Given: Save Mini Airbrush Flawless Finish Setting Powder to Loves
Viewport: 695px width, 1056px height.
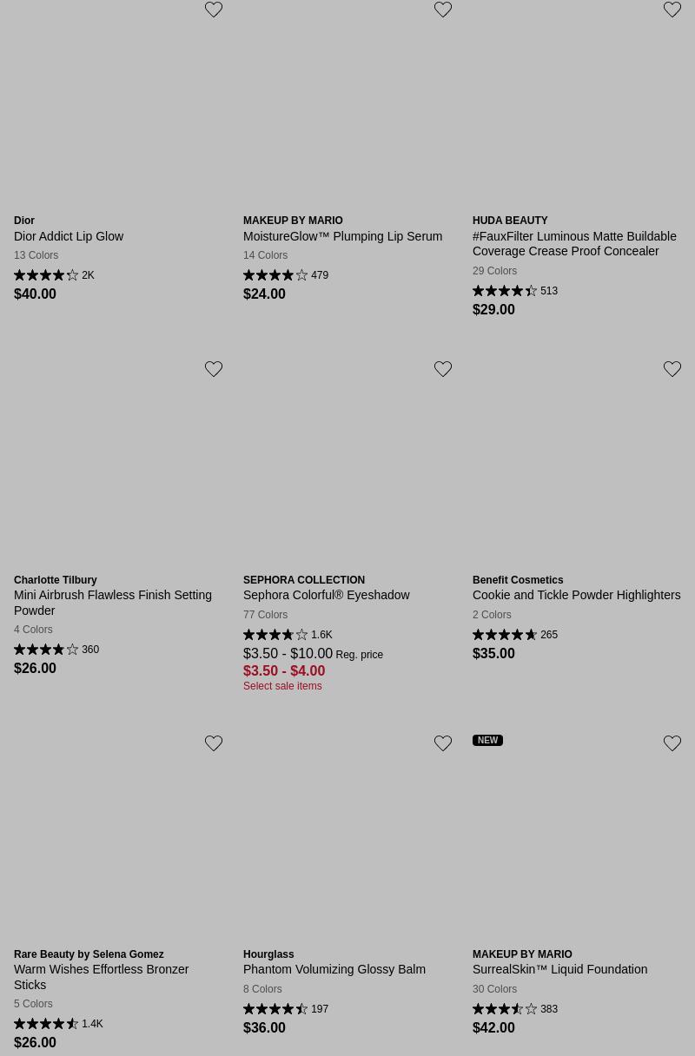Looking at the screenshot, I should (x=214, y=369).
